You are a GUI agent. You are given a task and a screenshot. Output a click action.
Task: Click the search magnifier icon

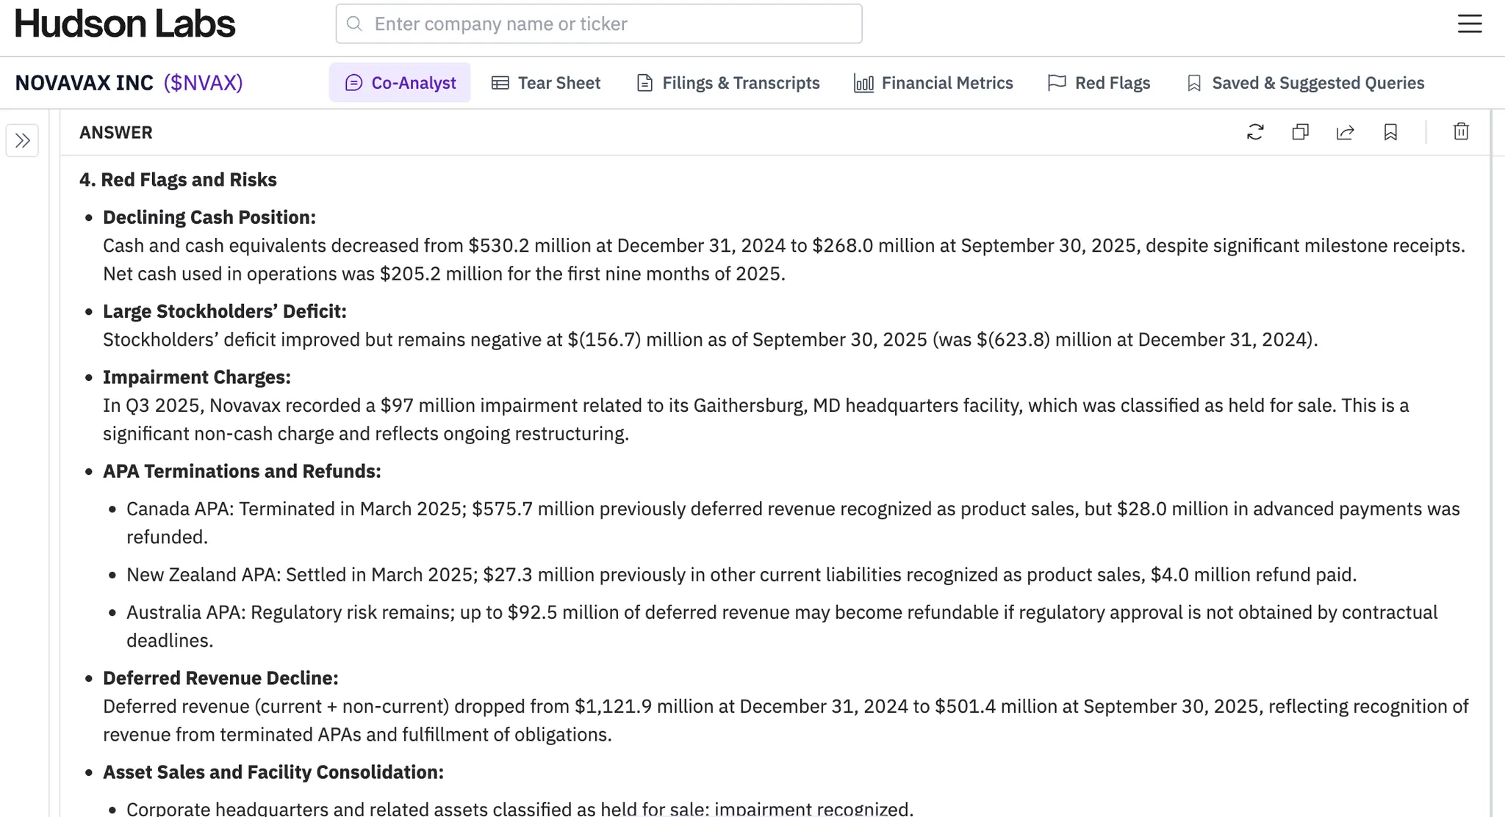(354, 23)
